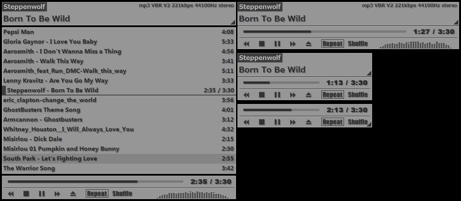Enable Shuffle in the playlist player
This screenshot has width=461, height=201.
click(x=122, y=194)
